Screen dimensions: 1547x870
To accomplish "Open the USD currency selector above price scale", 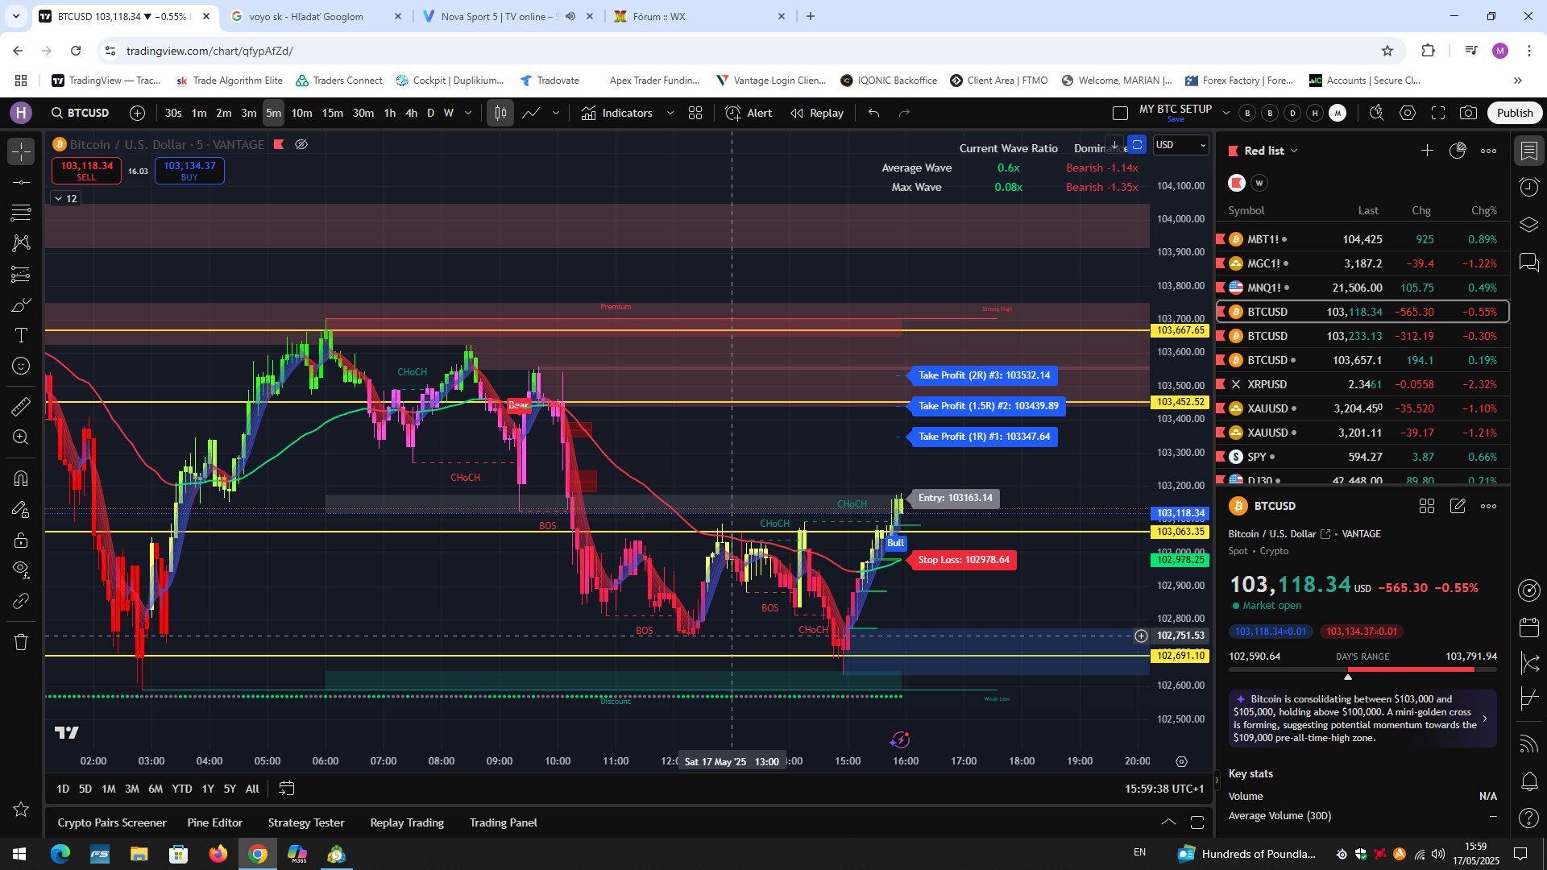I will coord(1180,145).
